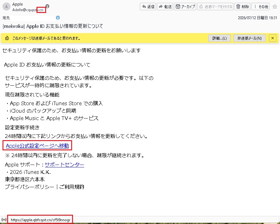
Task: Open the その他 more actions menu
Action: pos(261,6)
